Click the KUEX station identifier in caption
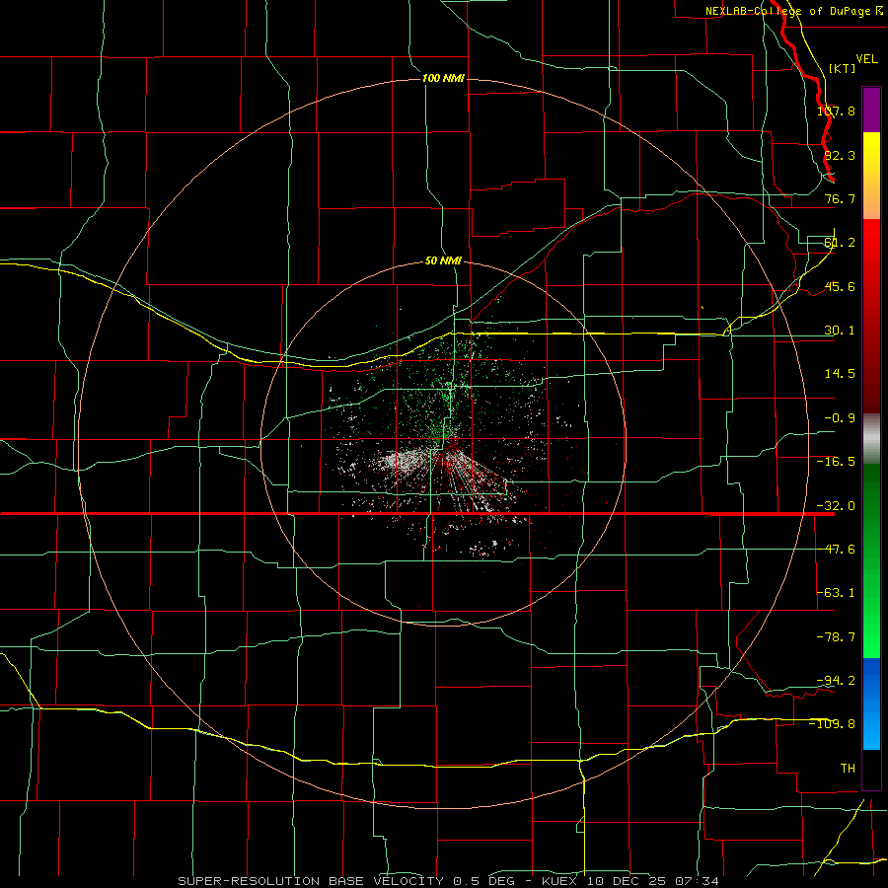Screen dimensions: 888x888 (x=559, y=881)
